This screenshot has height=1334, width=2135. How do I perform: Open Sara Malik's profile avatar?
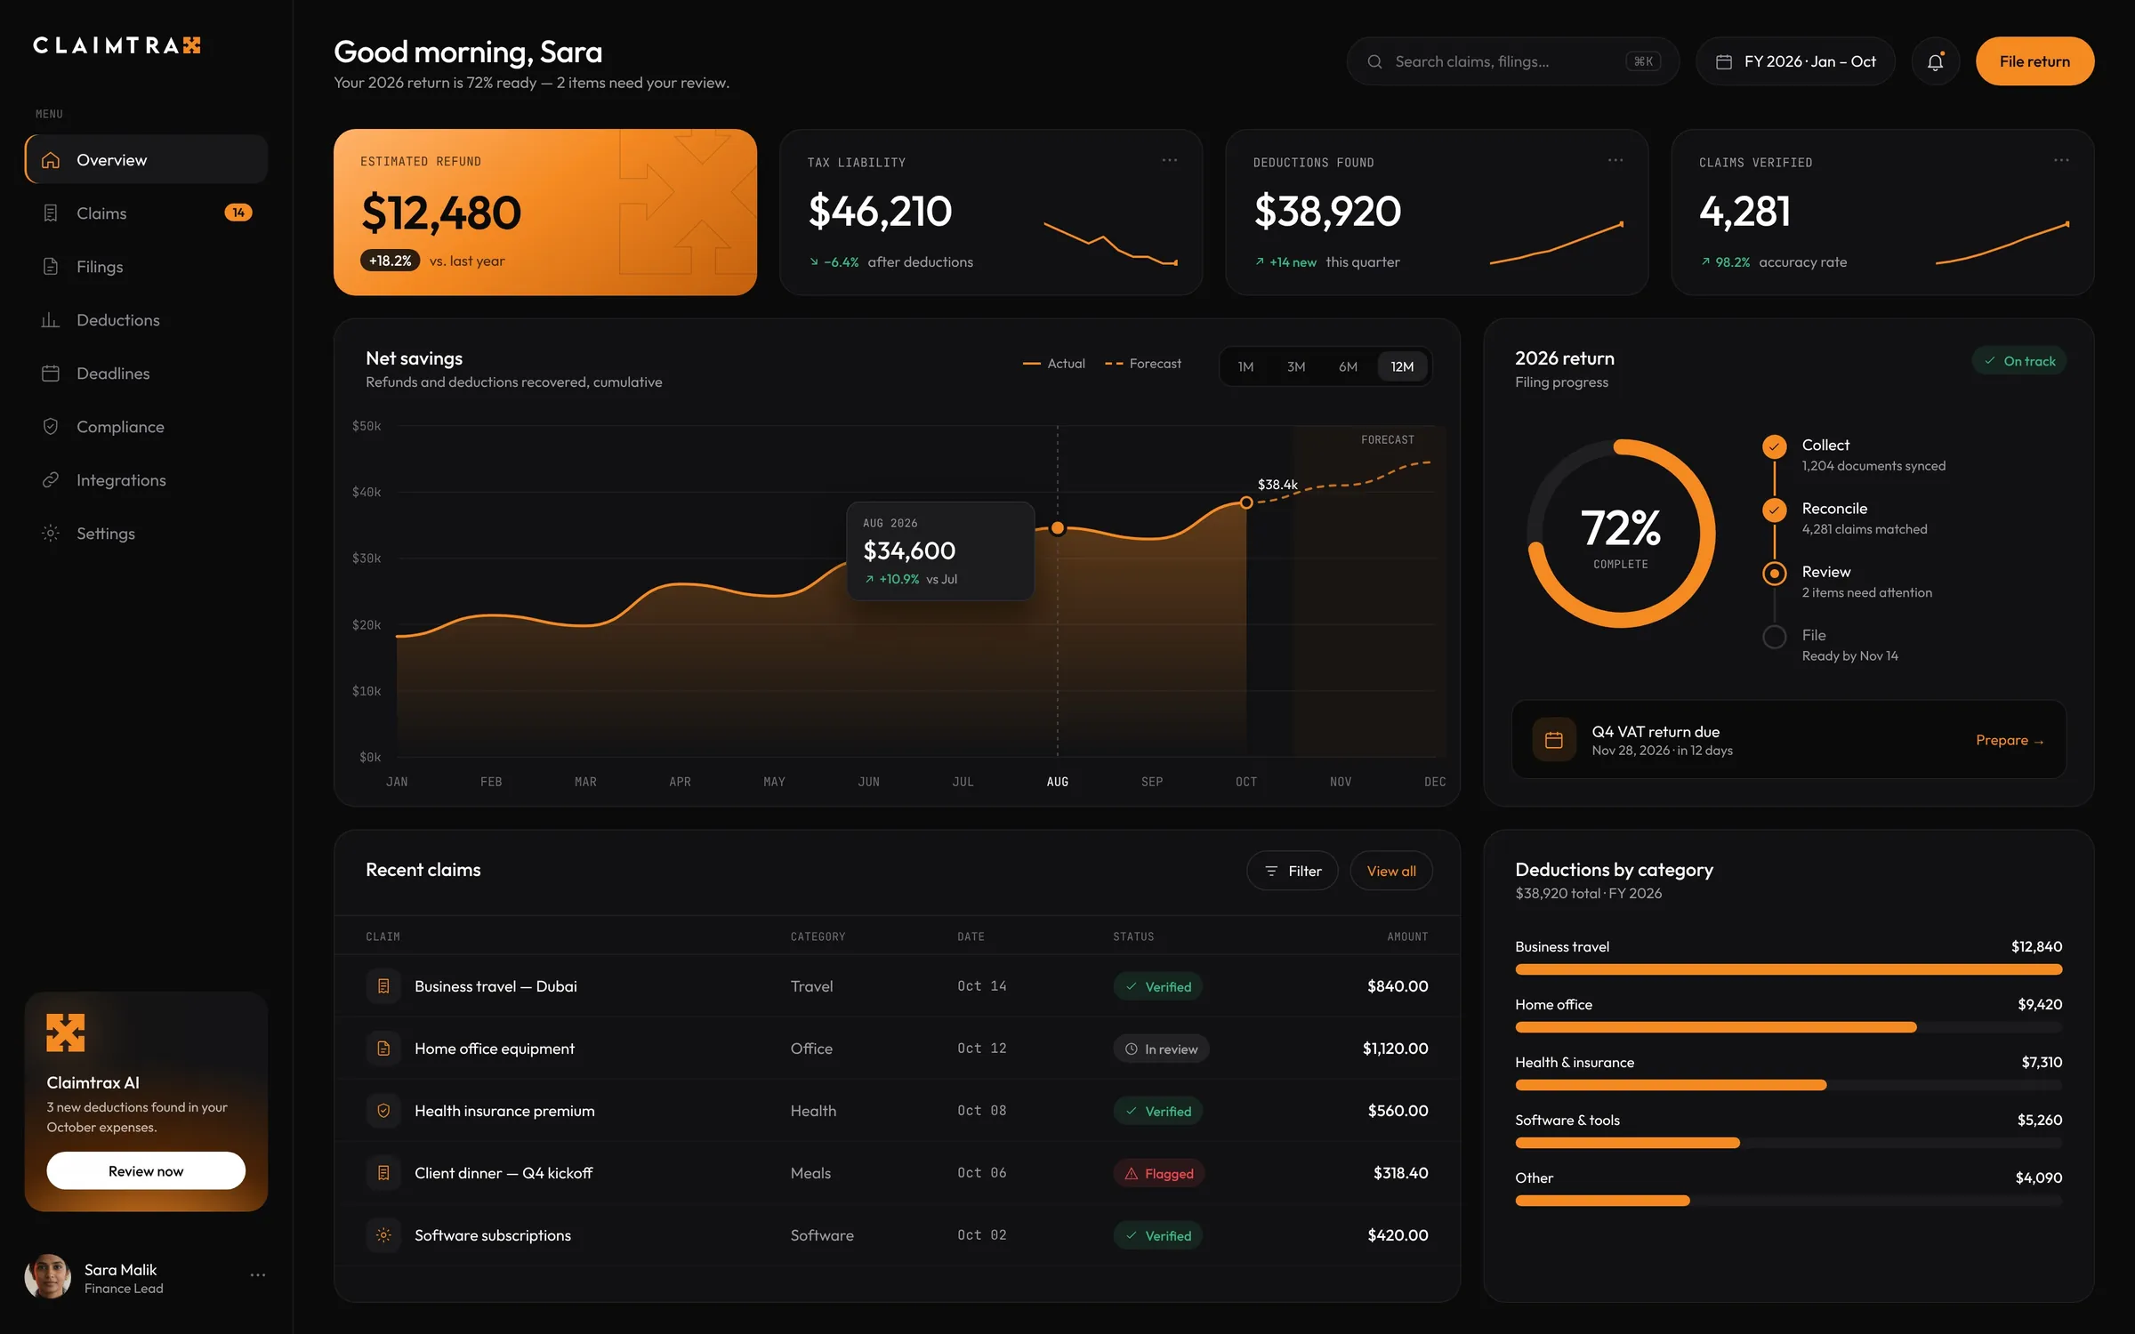48,1277
